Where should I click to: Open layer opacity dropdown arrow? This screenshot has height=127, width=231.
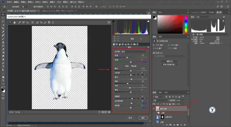point(183,100)
